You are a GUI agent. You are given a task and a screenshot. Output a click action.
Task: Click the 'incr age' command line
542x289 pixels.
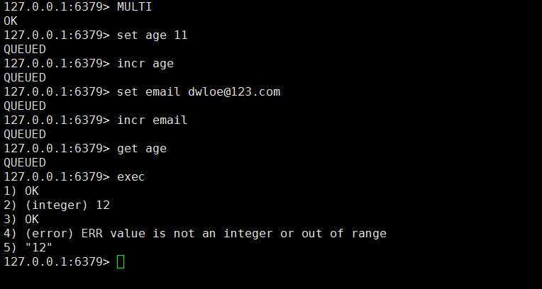pos(145,64)
